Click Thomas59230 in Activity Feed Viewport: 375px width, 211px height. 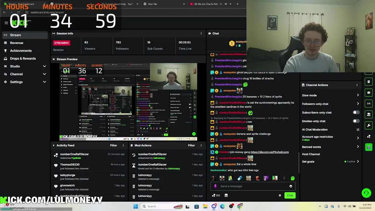coord(70,165)
